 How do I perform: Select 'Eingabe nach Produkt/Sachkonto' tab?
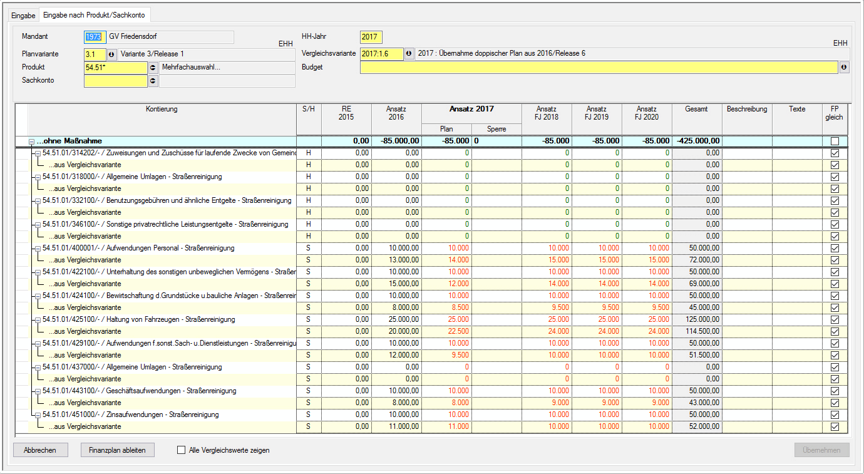pos(94,15)
